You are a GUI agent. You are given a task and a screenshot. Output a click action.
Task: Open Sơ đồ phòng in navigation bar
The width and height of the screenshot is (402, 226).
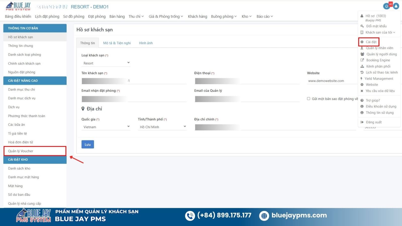click(x=74, y=17)
